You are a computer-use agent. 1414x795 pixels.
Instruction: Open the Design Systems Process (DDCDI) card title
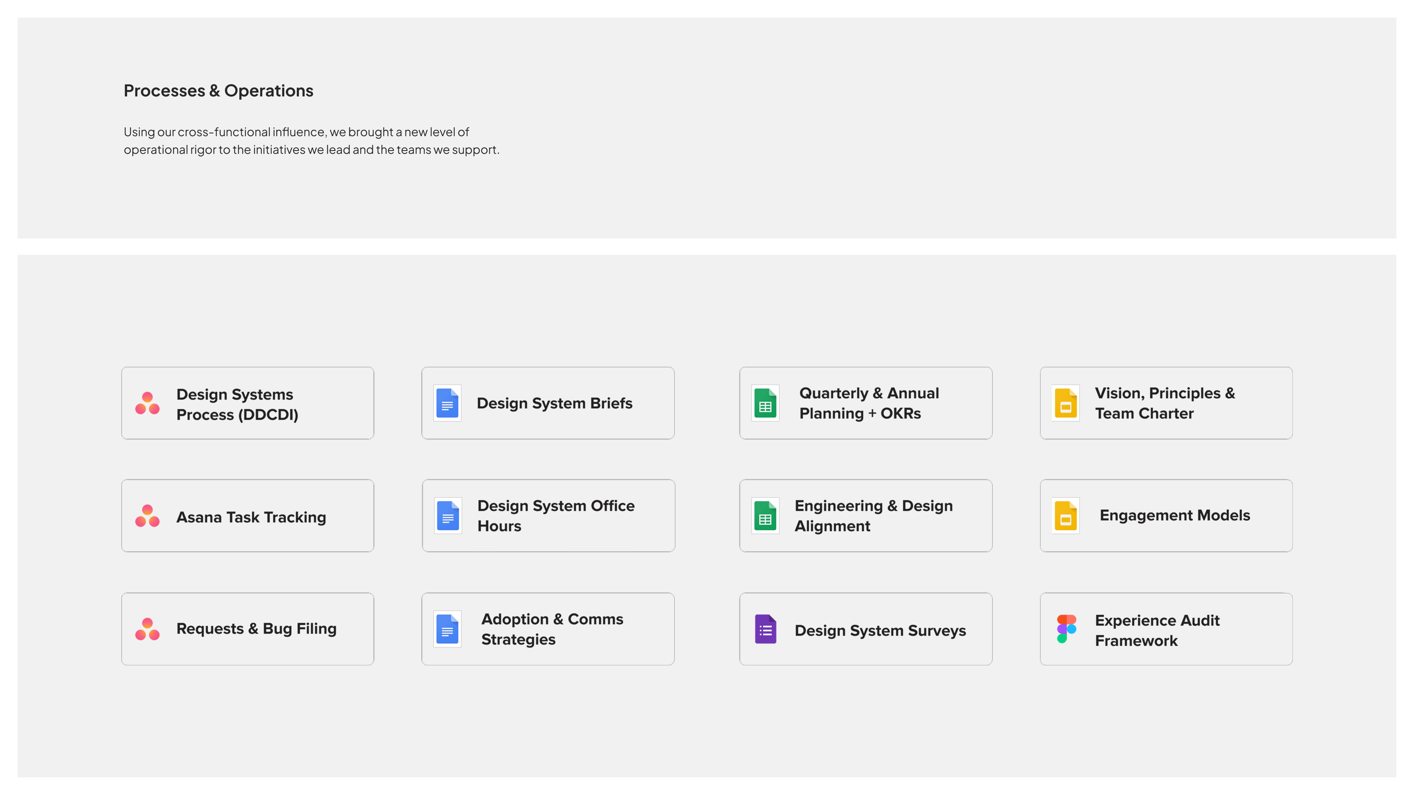237,404
